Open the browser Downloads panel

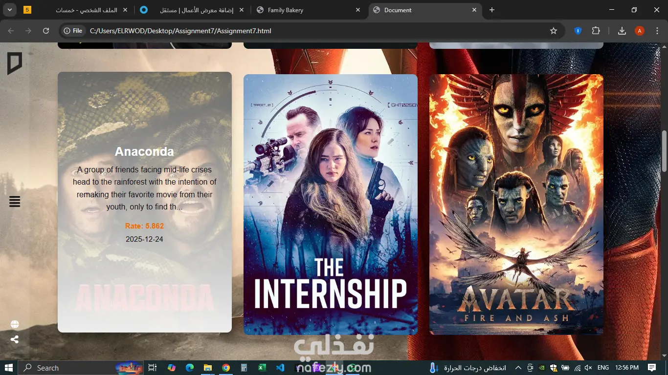[622, 31]
